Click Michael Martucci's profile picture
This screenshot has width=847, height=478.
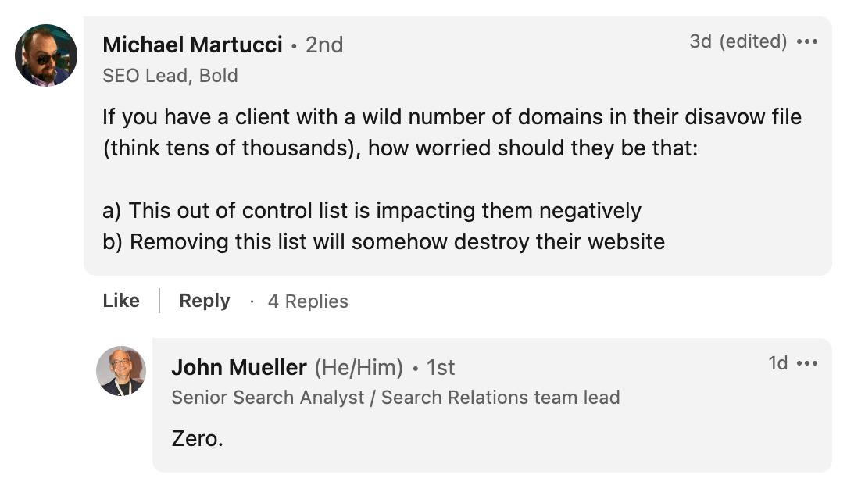click(x=47, y=55)
